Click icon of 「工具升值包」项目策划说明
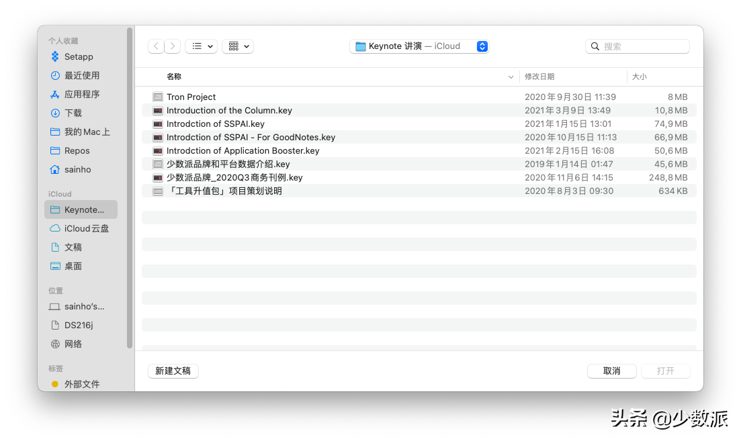 (x=158, y=191)
